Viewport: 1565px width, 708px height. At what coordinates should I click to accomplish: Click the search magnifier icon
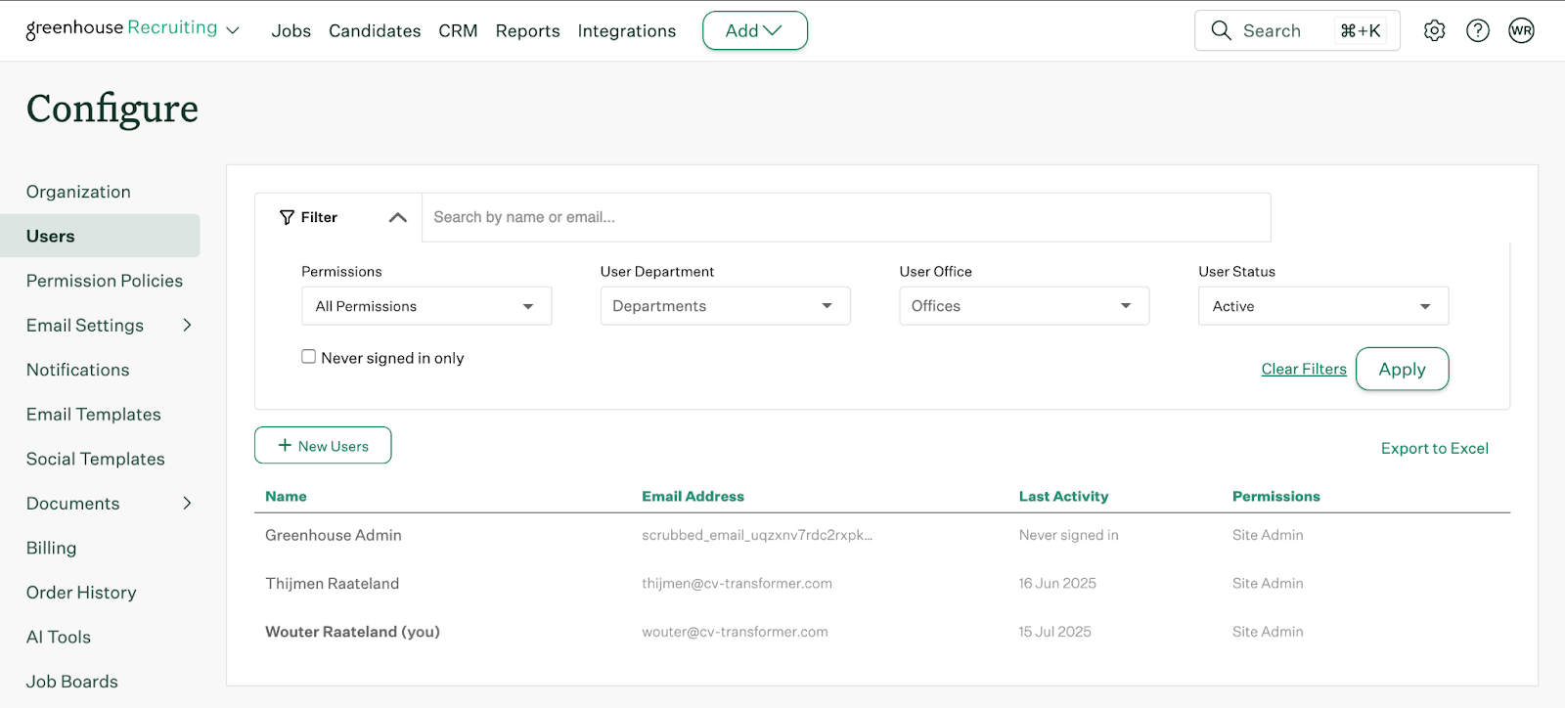click(x=1221, y=30)
